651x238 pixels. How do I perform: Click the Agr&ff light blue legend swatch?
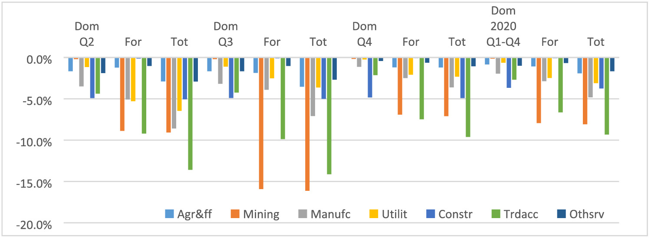point(169,214)
